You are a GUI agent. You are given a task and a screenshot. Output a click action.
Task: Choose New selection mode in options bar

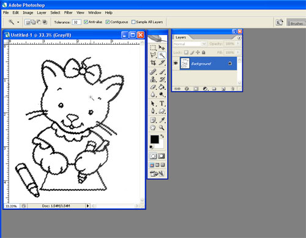28,22
